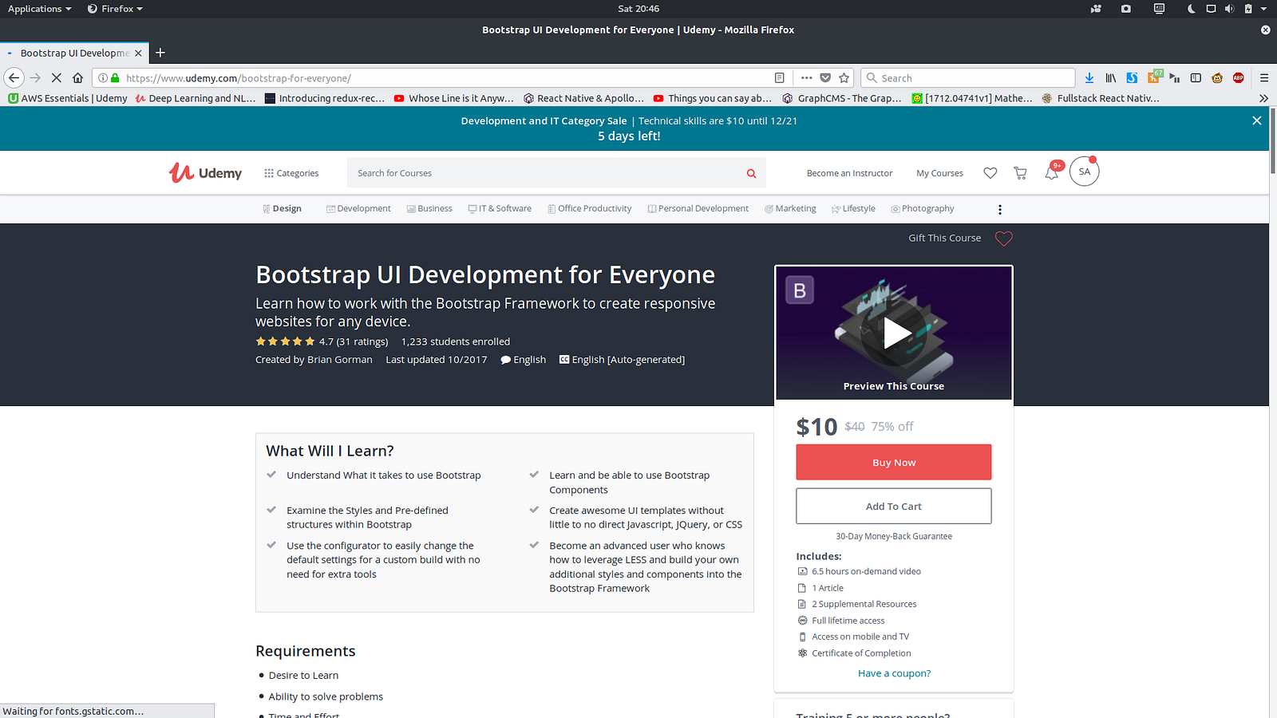This screenshot has height=718, width=1277.
Task: Go back to the previous page
Action: 14,77
